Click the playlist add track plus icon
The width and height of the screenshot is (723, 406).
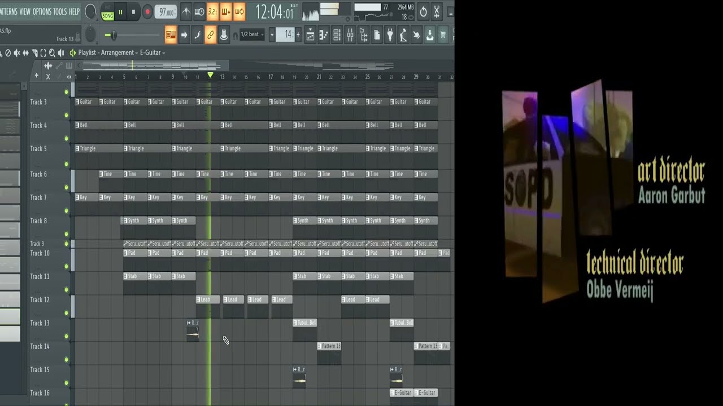[37, 76]
